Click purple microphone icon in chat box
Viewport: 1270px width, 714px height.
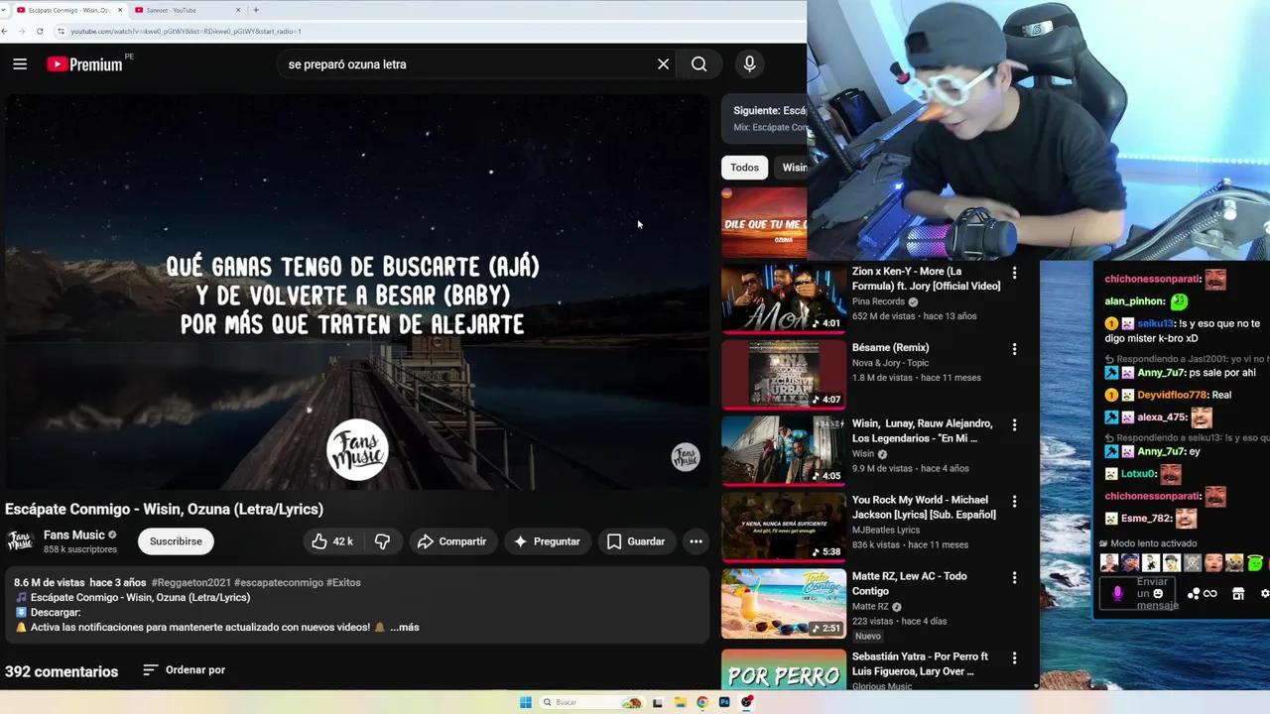pyautogui.click(x=1117, y=593)
